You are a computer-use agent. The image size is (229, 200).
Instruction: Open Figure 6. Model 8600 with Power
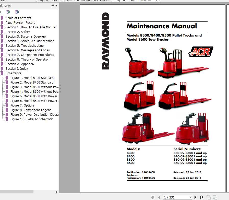[34, 101]
